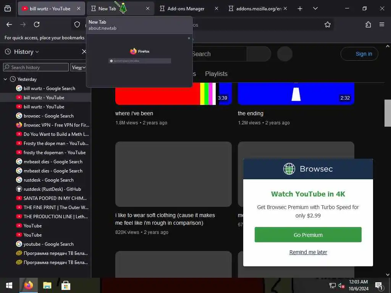
Task: Open the notification center icon
Action: 379,286
